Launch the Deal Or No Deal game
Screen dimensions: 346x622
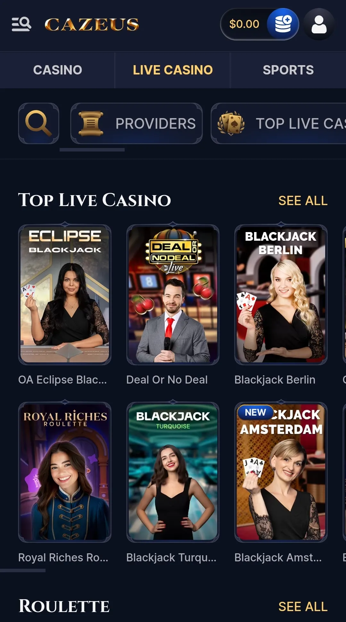point(173,295)
